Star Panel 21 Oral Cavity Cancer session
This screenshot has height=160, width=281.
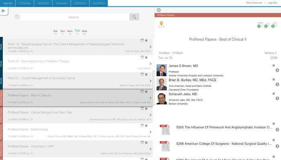pyautogui.click(x=146, y=74)
